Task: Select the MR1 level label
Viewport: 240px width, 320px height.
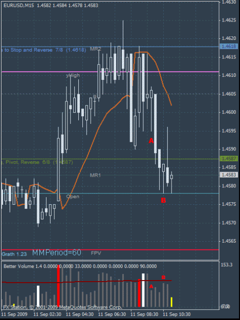Action: 95,175
